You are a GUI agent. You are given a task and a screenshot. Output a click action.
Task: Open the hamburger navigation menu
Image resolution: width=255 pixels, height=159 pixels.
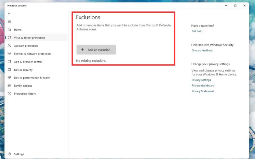[9, 21]
